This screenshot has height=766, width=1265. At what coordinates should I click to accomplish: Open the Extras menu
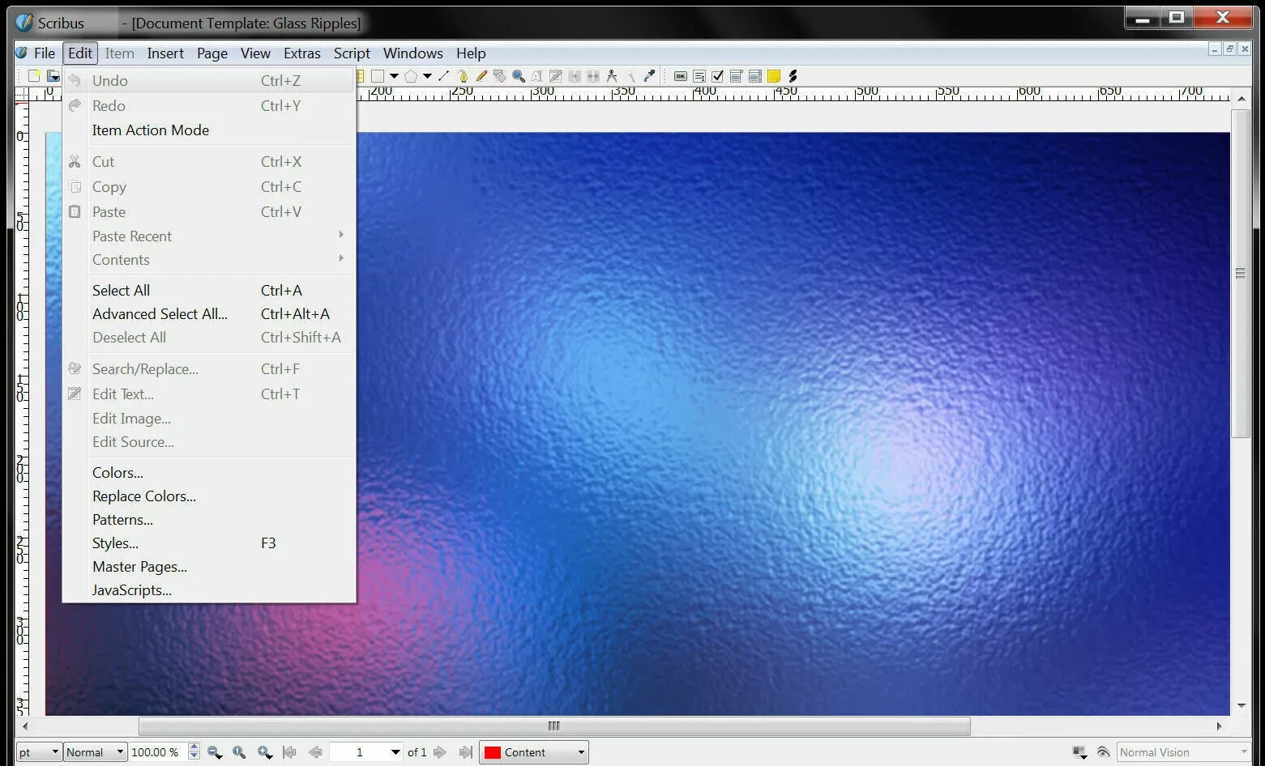point(302,53)
